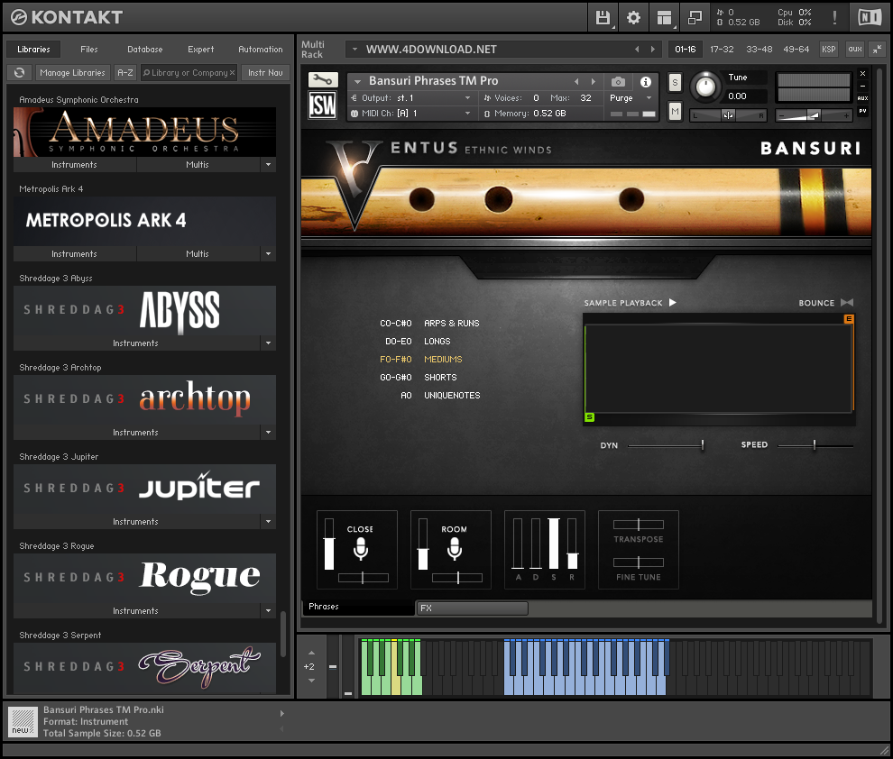Screen dimensions: 893x759
Task: Expand Shreddage 3 Rogue options arrow
Action: (x=268, y=610)
